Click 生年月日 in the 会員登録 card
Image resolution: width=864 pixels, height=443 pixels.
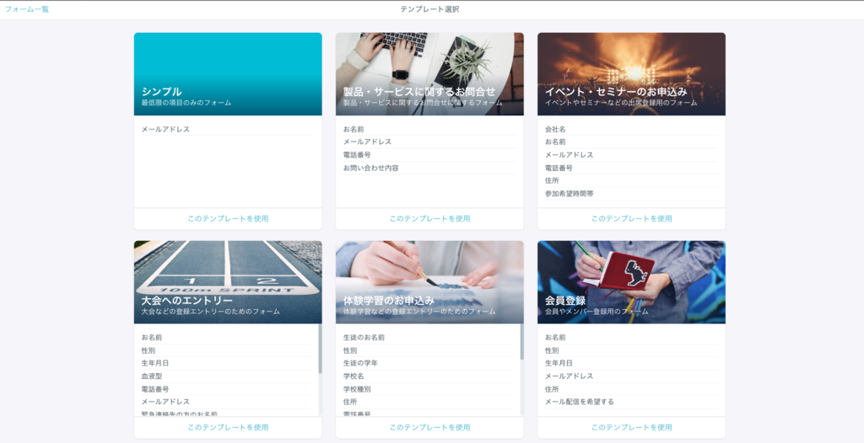559,363
